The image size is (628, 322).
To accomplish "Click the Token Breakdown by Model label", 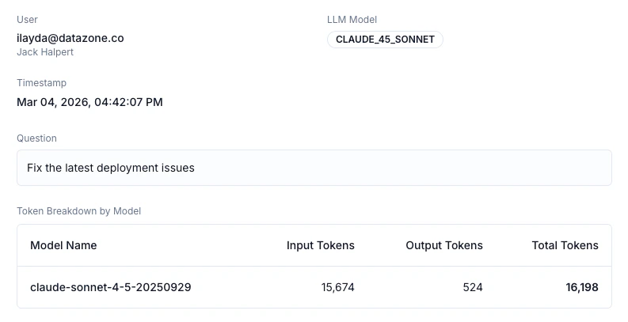I will tap(78, 211).
